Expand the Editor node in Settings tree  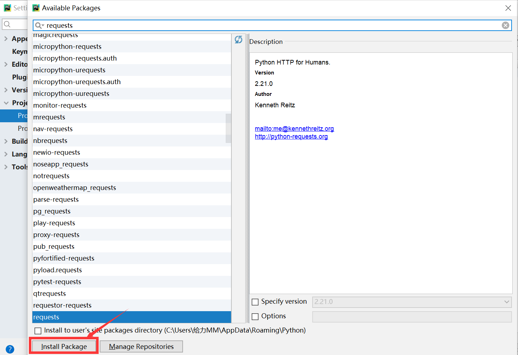[x=6, y=64]
